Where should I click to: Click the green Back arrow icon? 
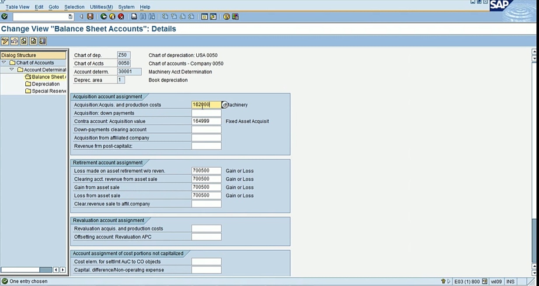(x=104, y=17)
